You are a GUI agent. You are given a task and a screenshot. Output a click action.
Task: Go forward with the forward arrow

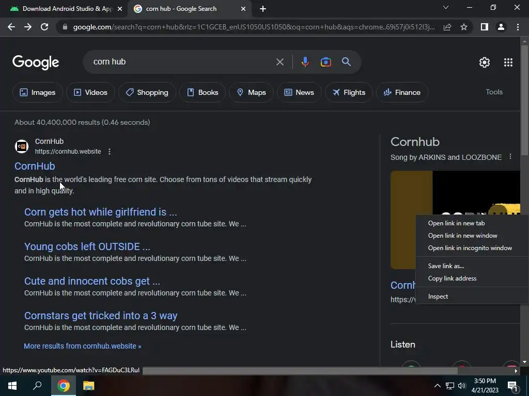[x=28, y=27]
